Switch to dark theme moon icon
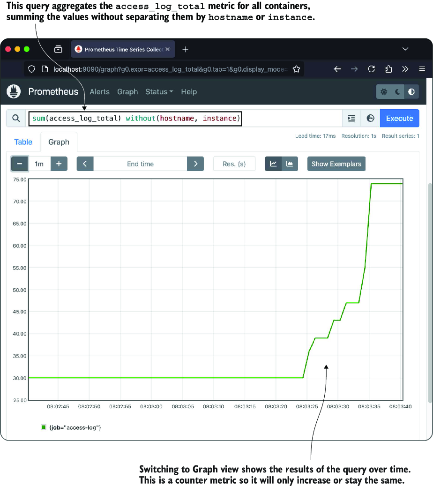Viewport: 433px width, 486px height. click(397, 92)
